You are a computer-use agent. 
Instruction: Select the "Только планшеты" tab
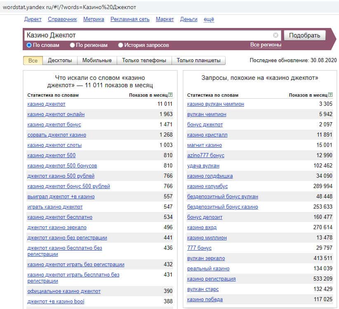point(198,60)
